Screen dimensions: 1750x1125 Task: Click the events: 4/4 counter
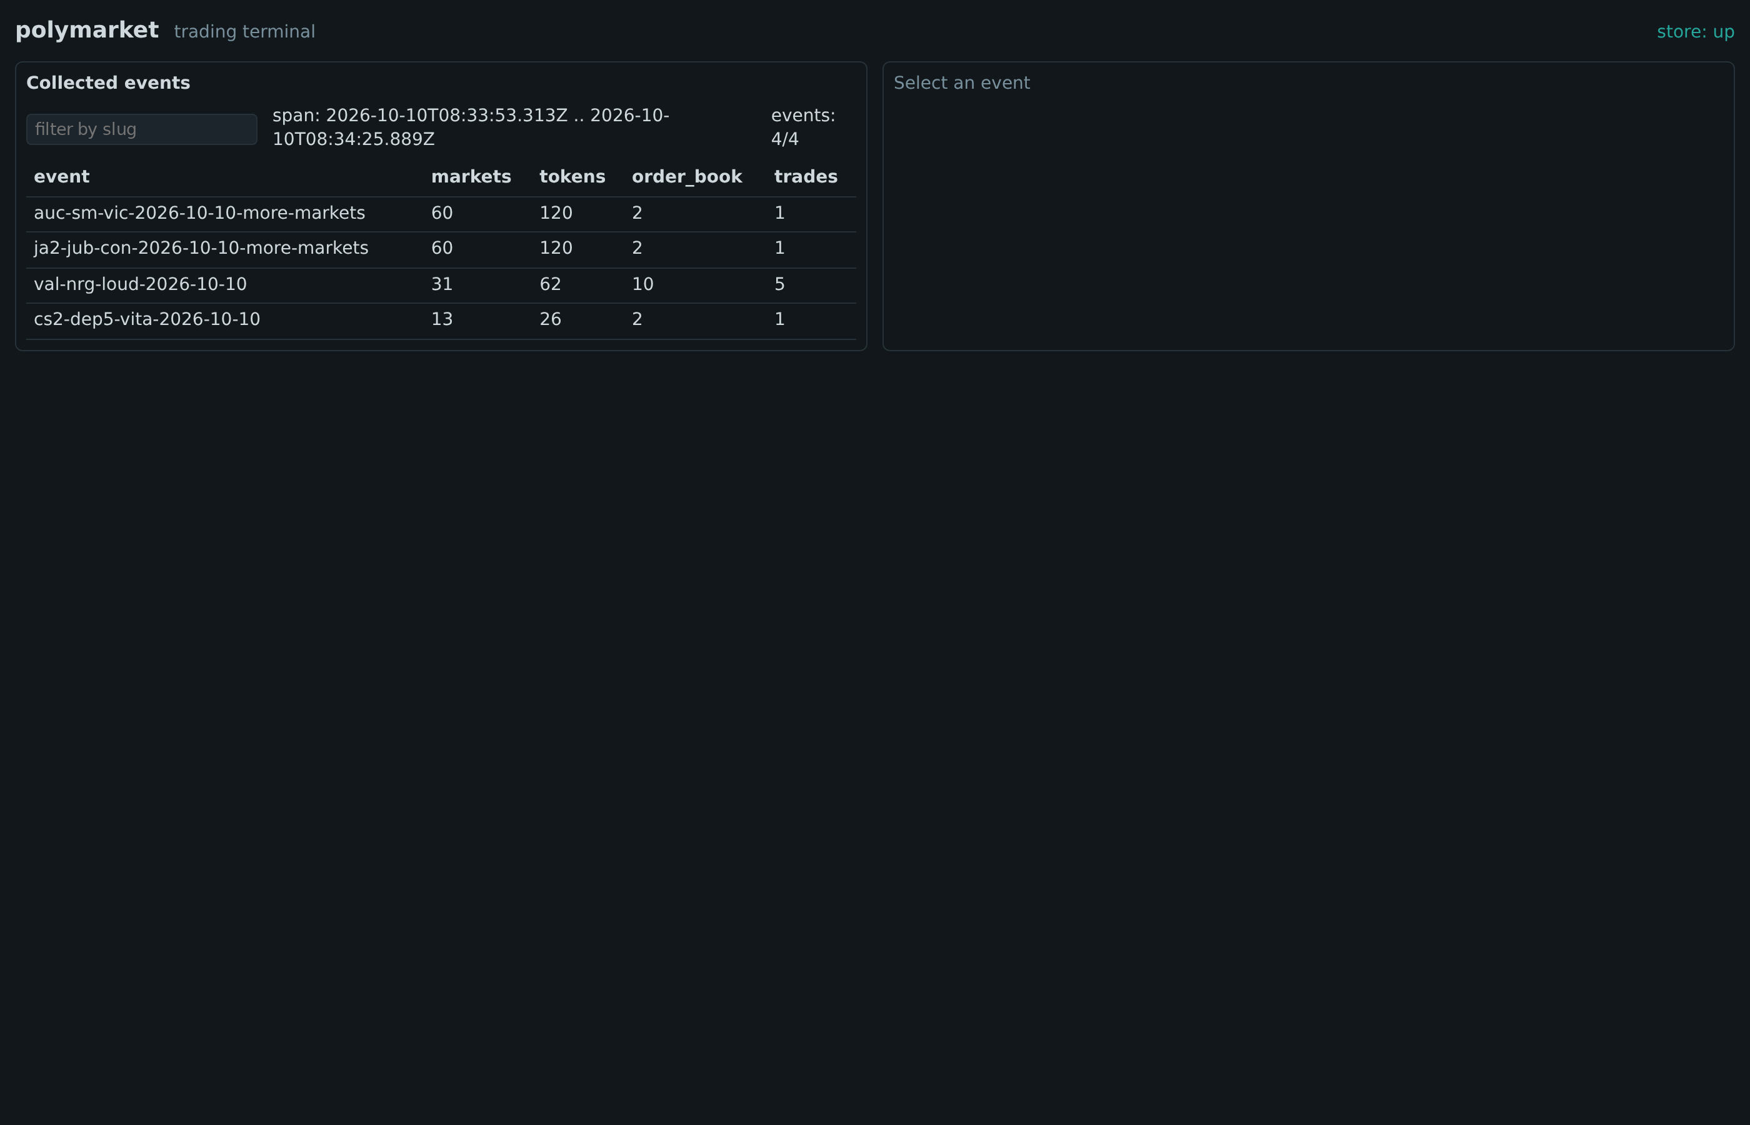click(x=803, y=127)
